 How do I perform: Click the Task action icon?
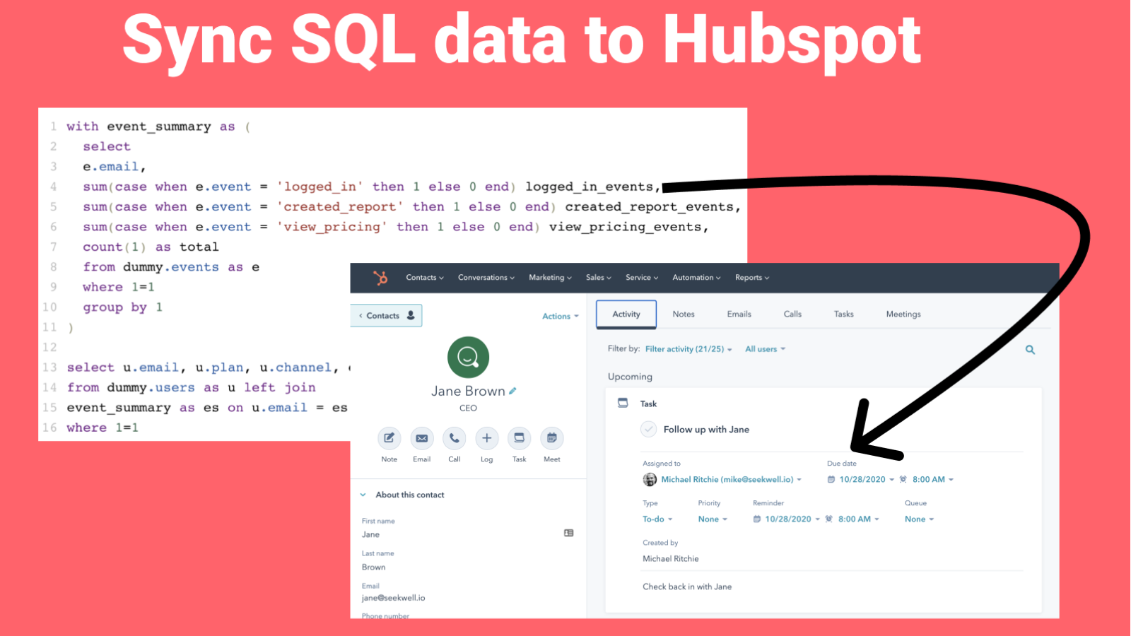click(x=520, y=438)
